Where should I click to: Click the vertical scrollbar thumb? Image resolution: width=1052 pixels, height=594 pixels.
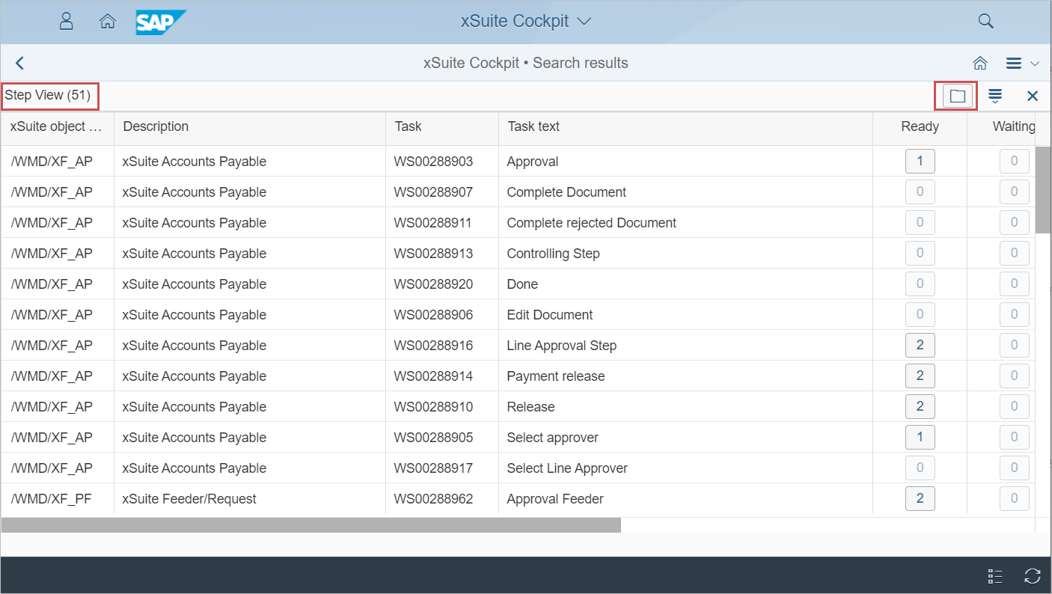[1042, 190]
